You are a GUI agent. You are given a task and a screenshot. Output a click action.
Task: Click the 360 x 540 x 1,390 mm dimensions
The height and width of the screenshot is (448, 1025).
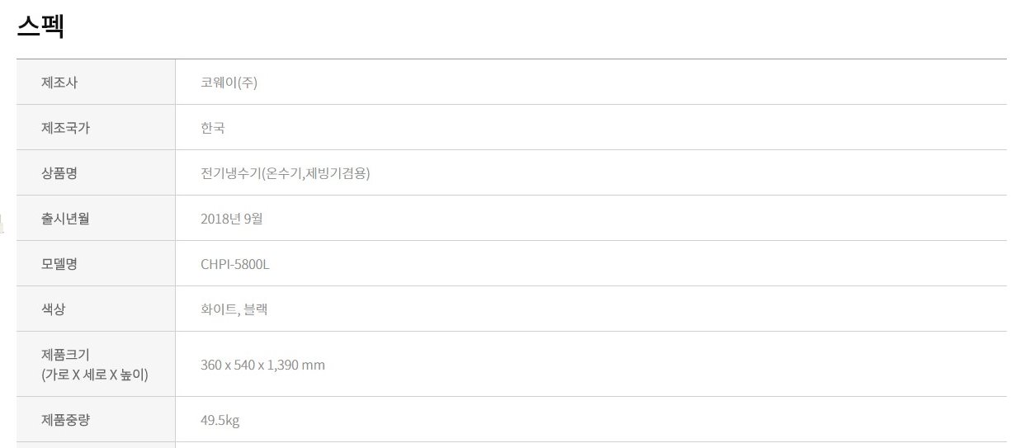click(x=262, y=365)
